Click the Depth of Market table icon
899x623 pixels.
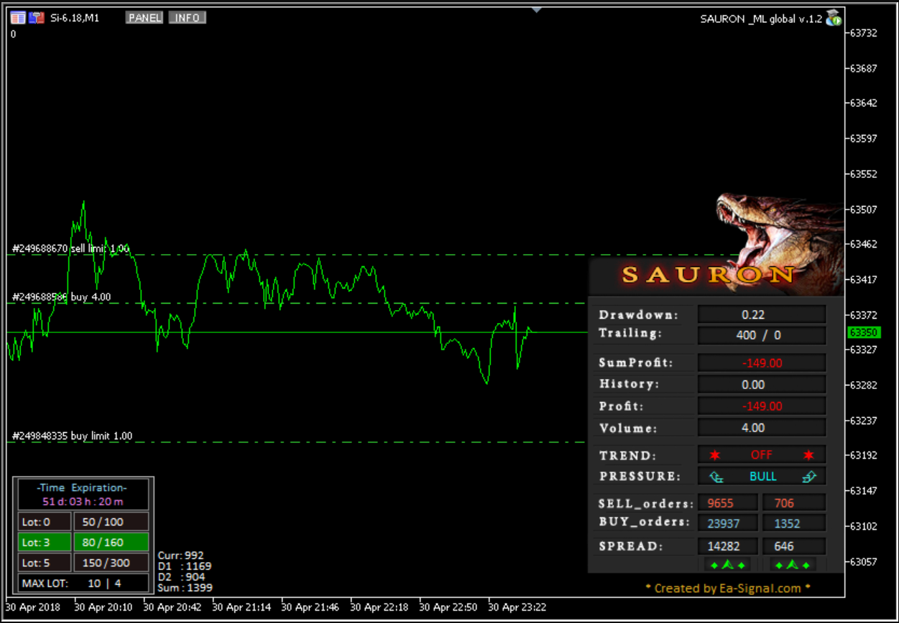18,18
